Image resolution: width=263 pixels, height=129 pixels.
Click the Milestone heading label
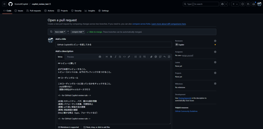point(179,84)
